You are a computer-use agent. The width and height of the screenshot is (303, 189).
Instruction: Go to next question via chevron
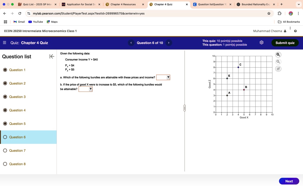click(168, 43)
